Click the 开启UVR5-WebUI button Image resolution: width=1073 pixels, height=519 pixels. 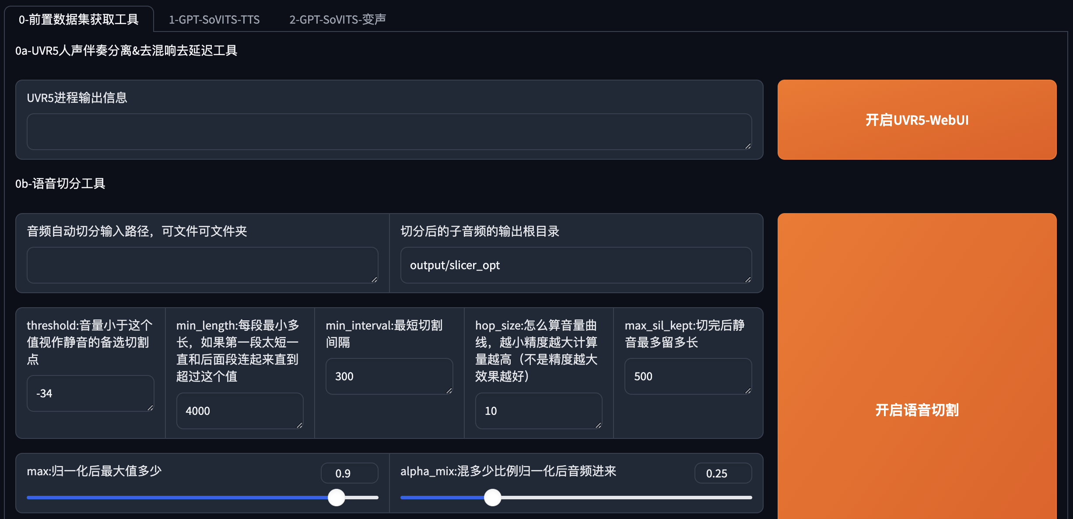click(x=917, y=119)
